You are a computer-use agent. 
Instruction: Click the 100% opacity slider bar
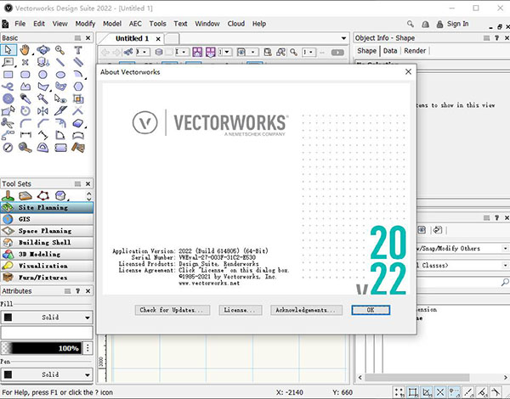tap(41, 348)
